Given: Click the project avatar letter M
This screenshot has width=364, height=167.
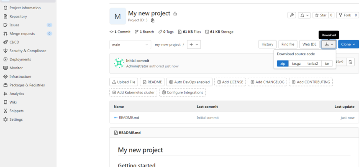Looking at the screenshot, I should click(x=118, y=16).
